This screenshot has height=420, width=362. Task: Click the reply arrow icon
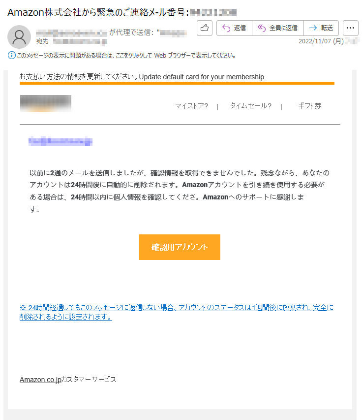[226, 28]
